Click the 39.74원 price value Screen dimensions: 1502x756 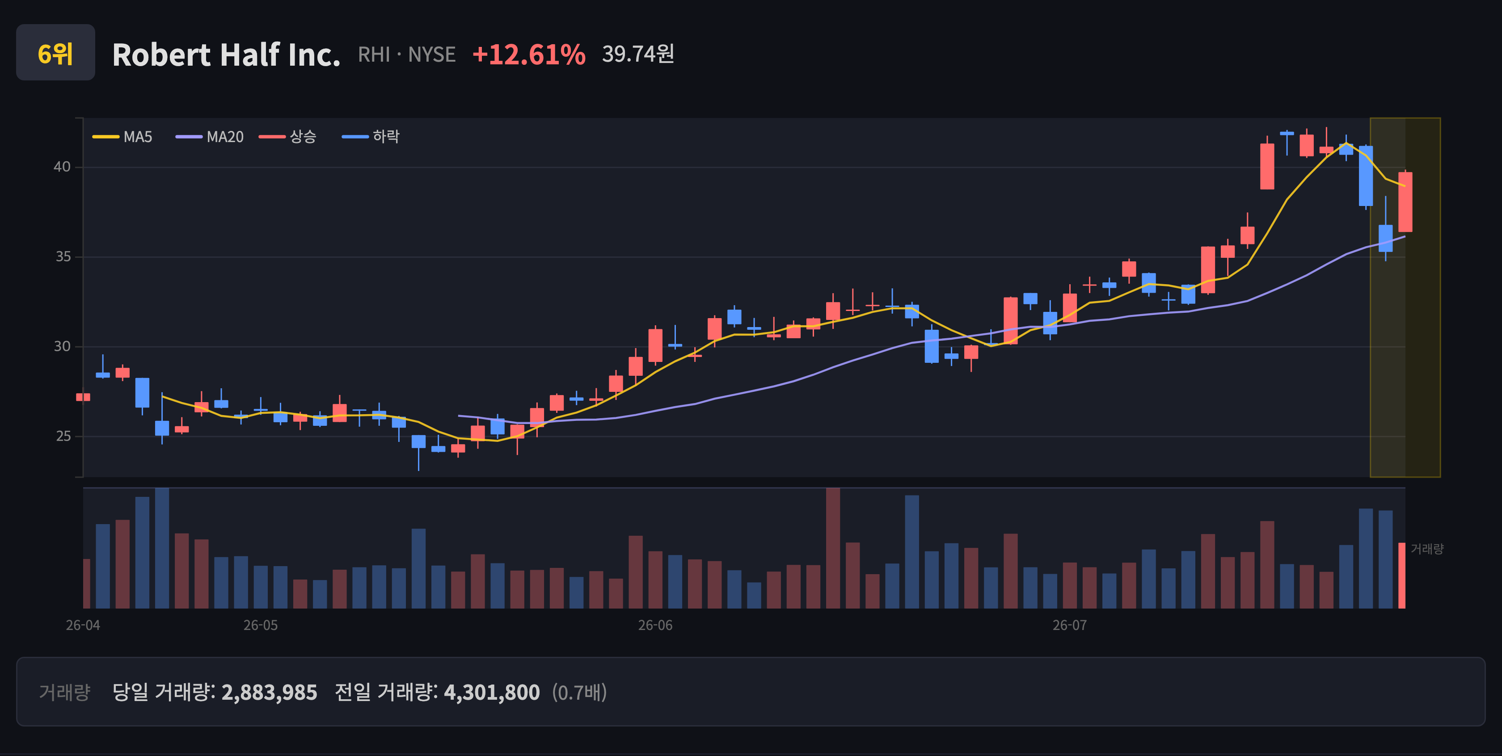pos(638,54)
